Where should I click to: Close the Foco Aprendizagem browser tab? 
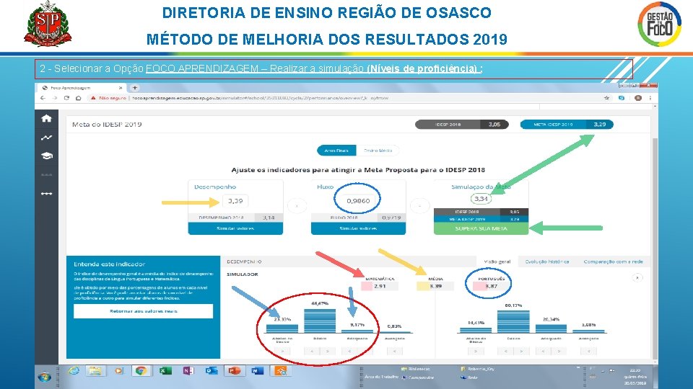tap(121, 88)
